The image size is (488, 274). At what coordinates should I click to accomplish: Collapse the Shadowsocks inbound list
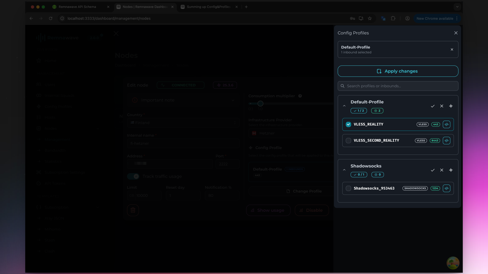[344, 170]
